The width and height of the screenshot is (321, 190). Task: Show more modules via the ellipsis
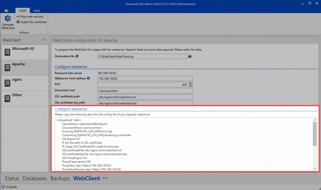click(x=105, y=178)
